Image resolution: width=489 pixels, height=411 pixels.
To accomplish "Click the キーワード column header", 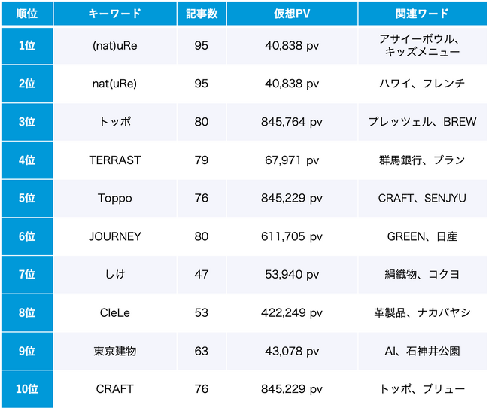I will [x=114, y=14].
